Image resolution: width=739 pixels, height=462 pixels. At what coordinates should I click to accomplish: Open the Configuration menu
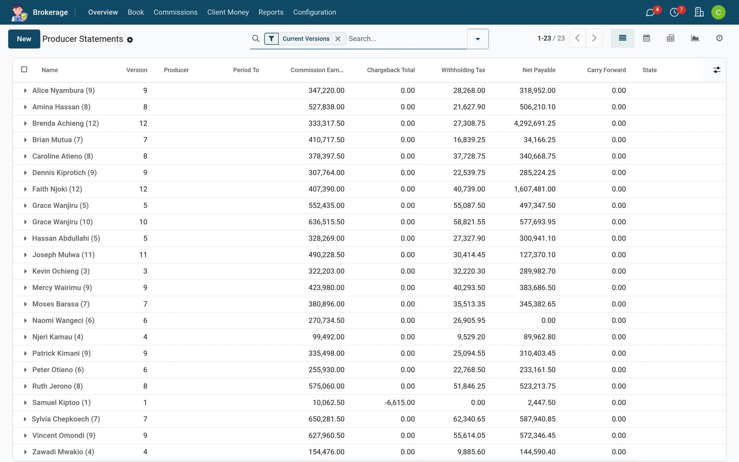(314, 12)
